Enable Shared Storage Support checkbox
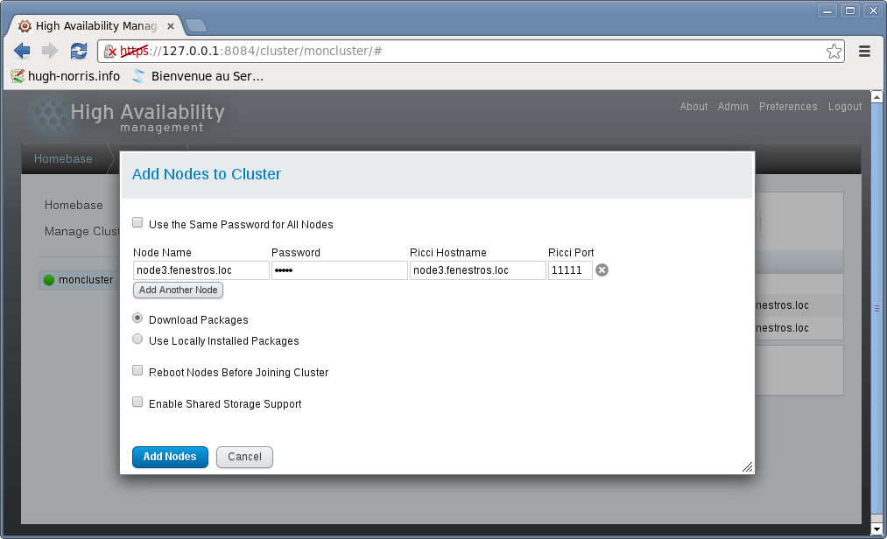887x539 pixels. (137, 402)
